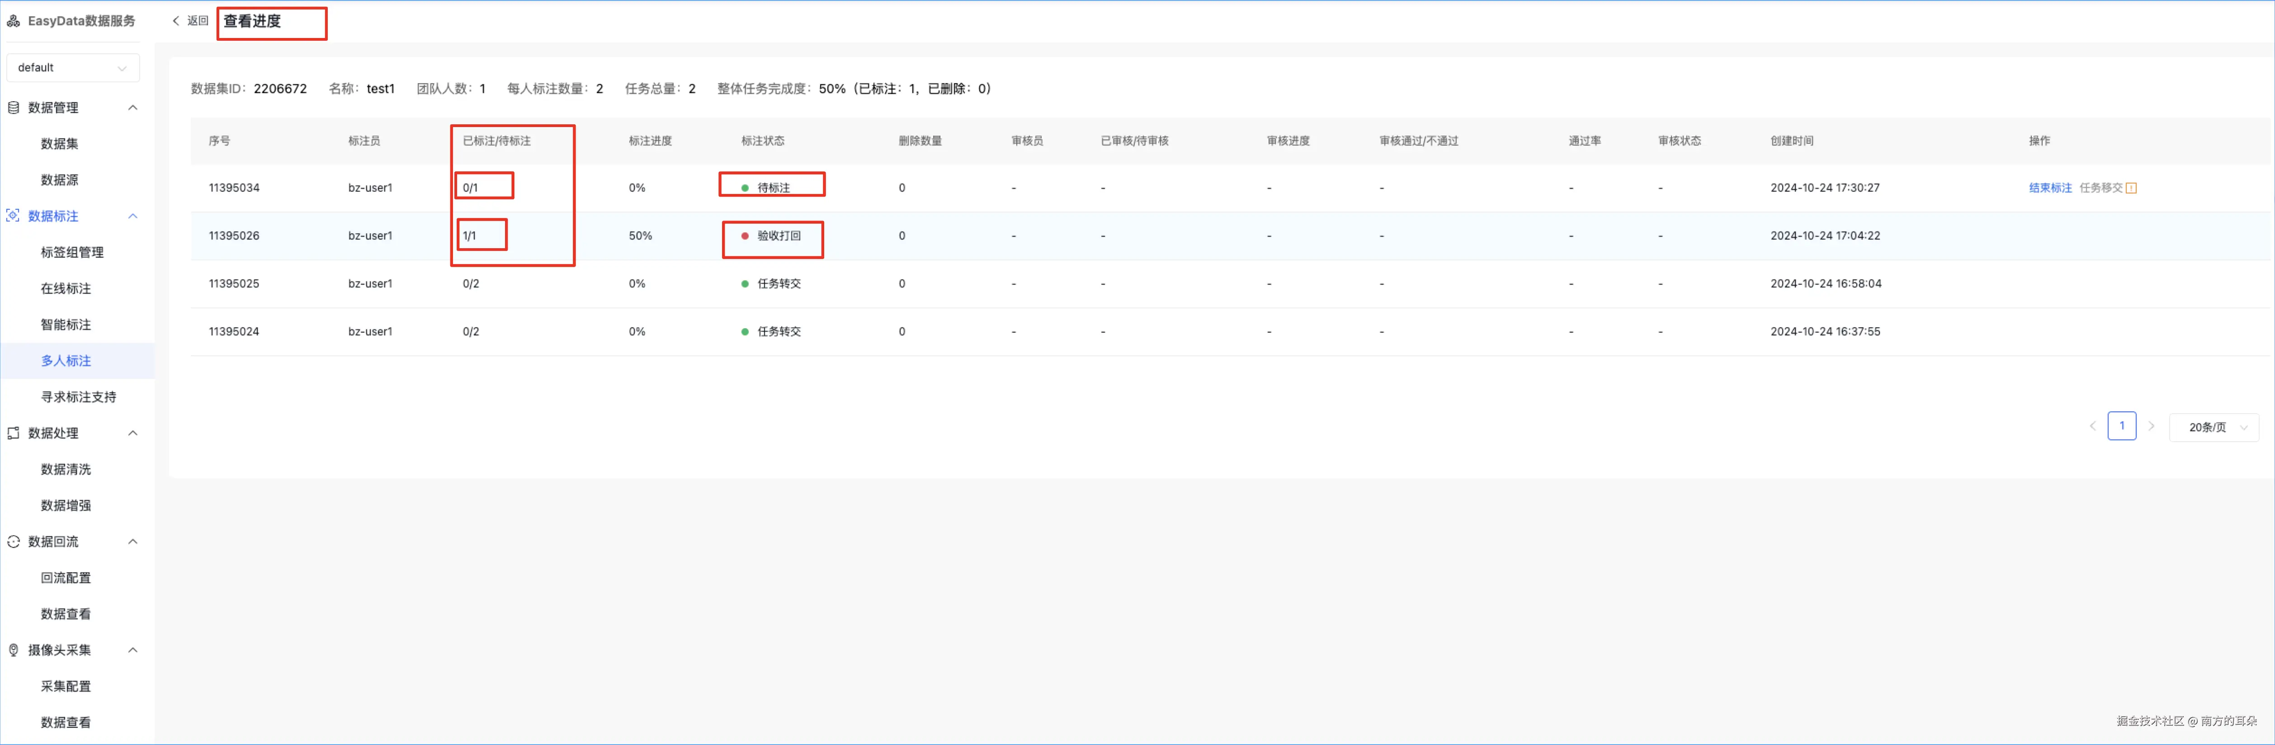This screenshot has height=745, width=2275.
Task: Open the 20条/页 page size dropdown
Action: tap(2213, 427)
